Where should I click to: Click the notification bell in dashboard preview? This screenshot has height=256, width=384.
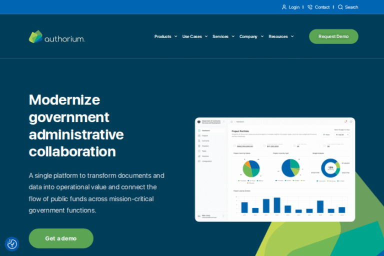click(345, 121)
